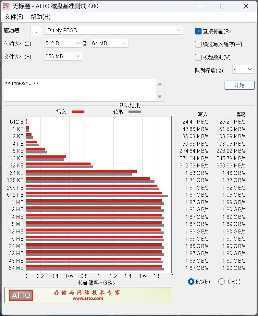Click the red write bar for 64 KB
Viewport: 258px width, 316px height.
pos(81,171)
